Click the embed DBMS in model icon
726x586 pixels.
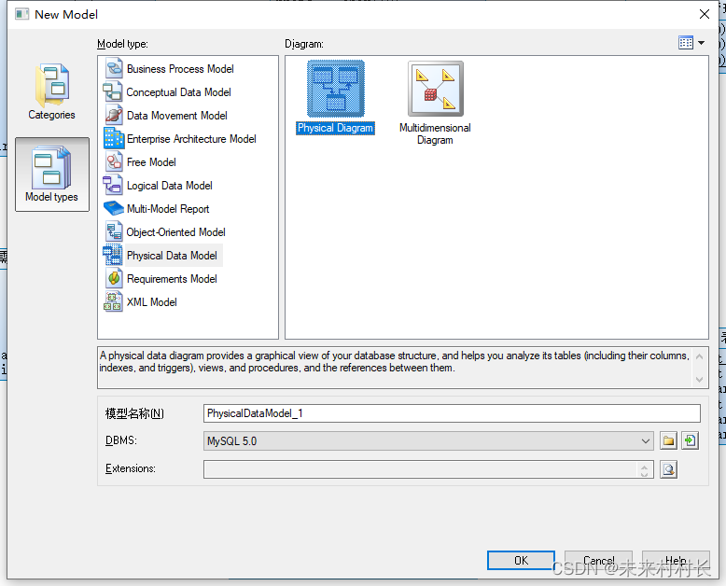tap(690, 440)
